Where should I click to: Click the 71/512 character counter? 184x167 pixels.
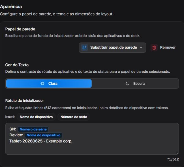tap(173, 159)
